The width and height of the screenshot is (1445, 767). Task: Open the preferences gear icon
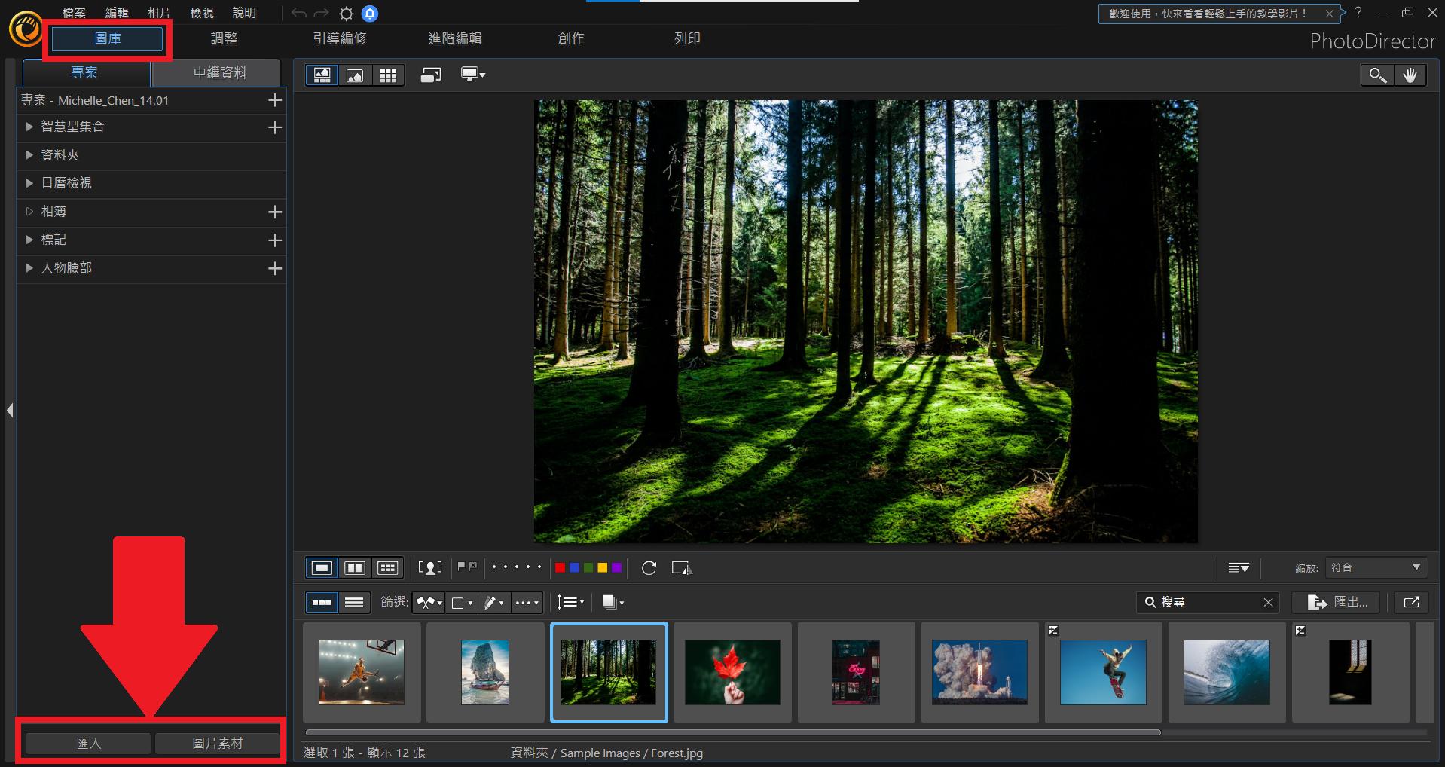point(346,14)
